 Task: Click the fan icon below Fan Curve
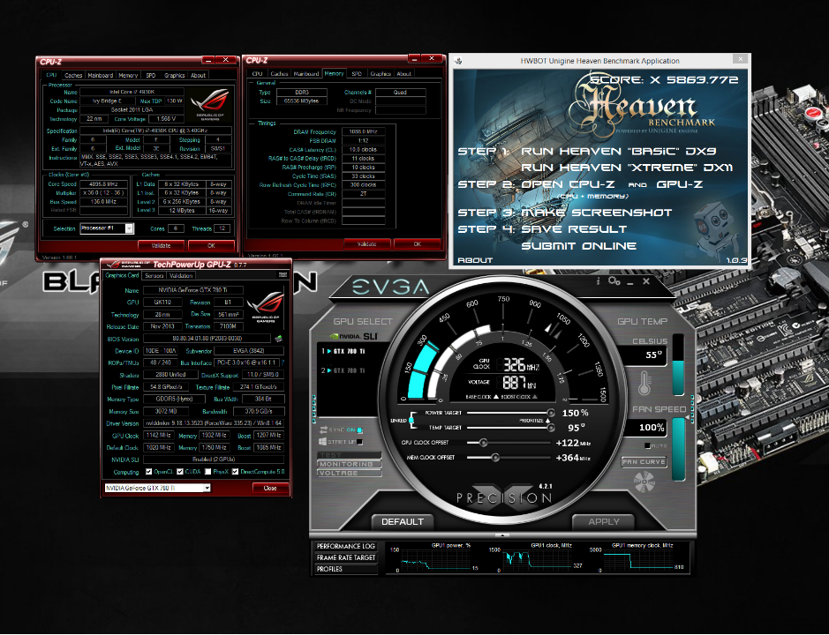644,482
